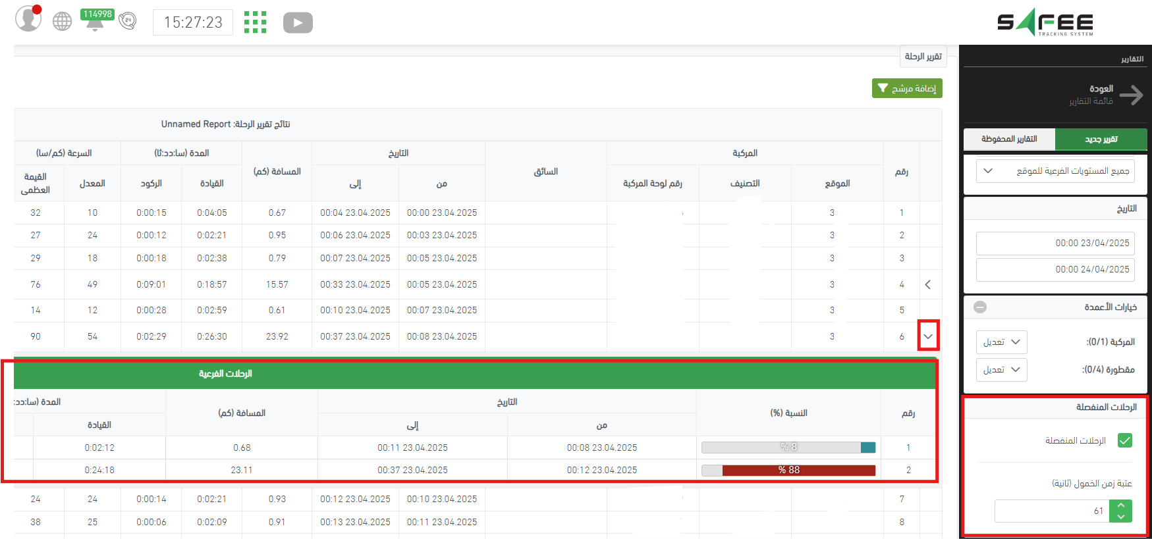The image size is (1152, 539).
Task: Collapse row 6 sub-trips chevron
Action: coord(928,336)
